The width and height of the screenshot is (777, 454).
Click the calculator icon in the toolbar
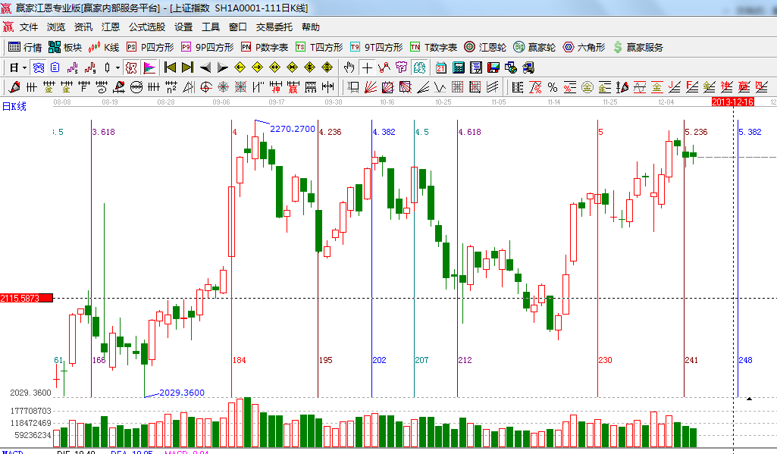458,67
